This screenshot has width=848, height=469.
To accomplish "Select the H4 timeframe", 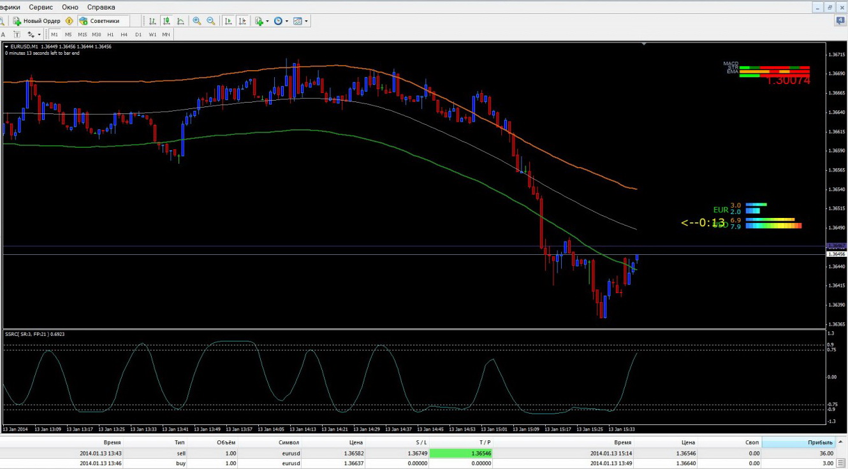I will tap(124, 34).
